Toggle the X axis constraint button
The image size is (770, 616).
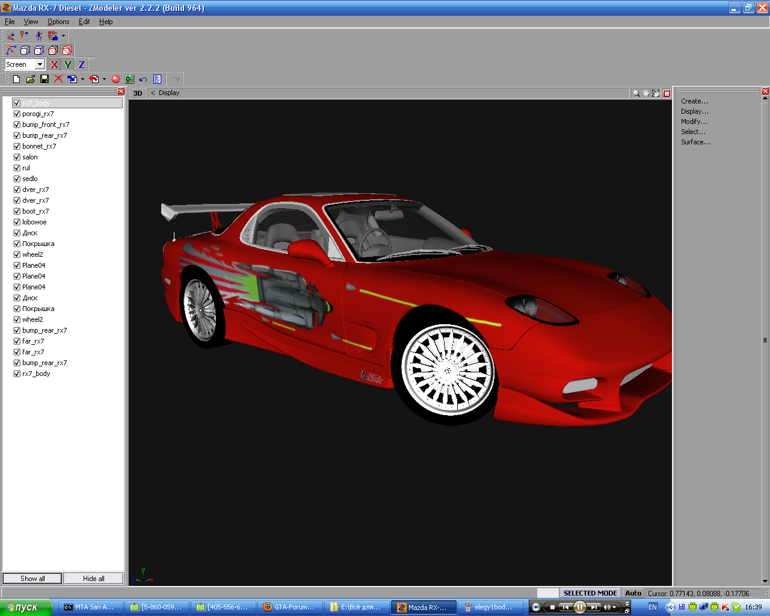(x=54, y=65)
